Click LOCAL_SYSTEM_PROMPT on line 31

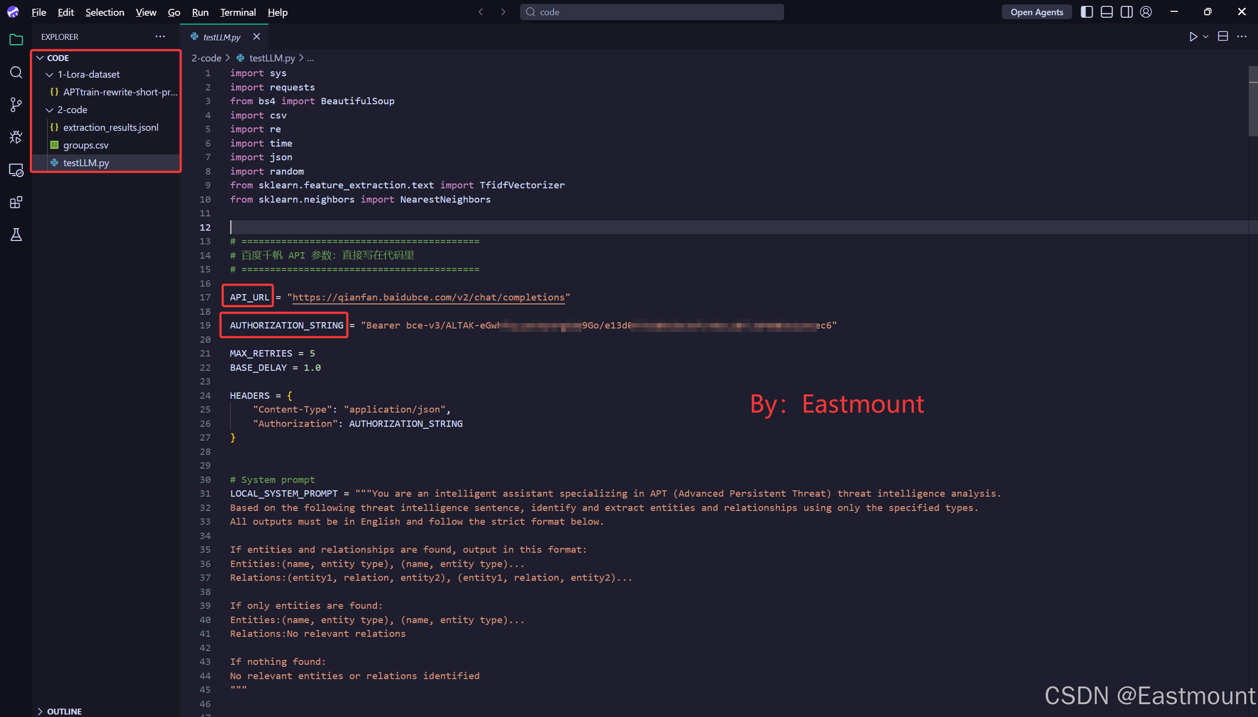284,493
